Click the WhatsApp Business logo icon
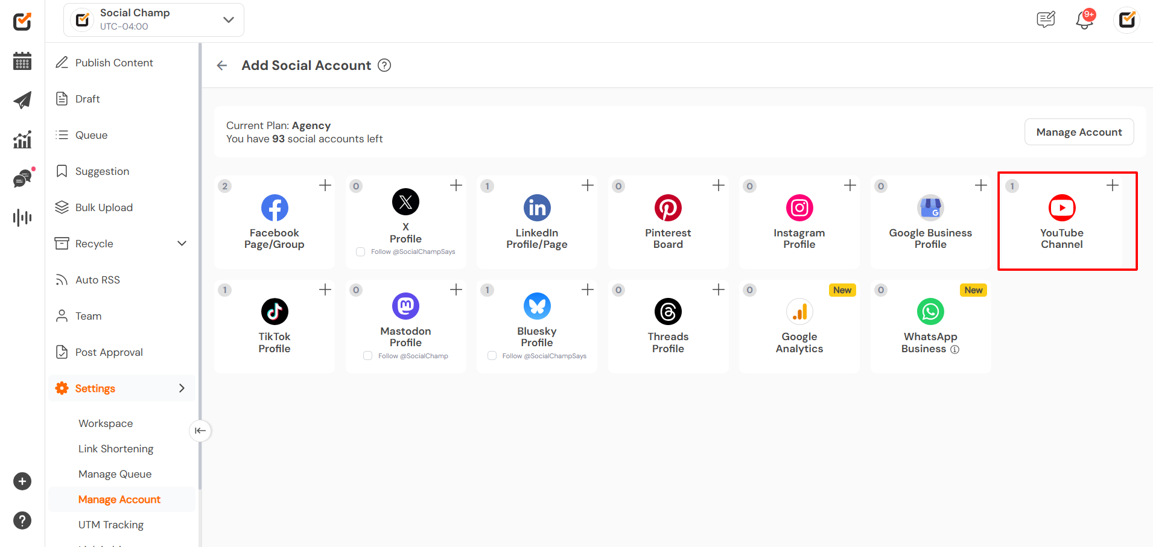 (930, 312)
